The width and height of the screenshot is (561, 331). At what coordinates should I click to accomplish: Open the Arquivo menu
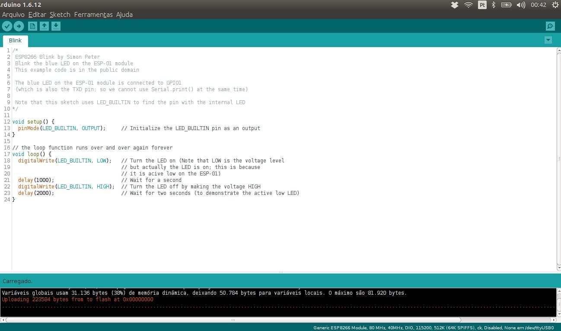13,15
